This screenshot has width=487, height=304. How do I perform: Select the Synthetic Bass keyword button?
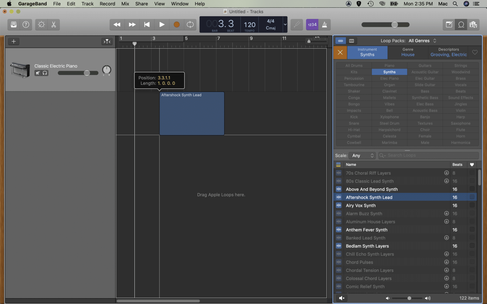[425, 98]
